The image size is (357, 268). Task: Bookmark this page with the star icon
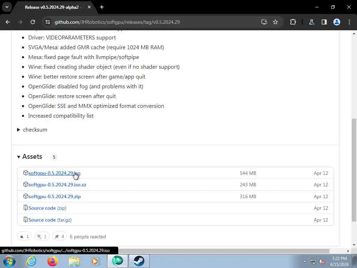[275, 22]
